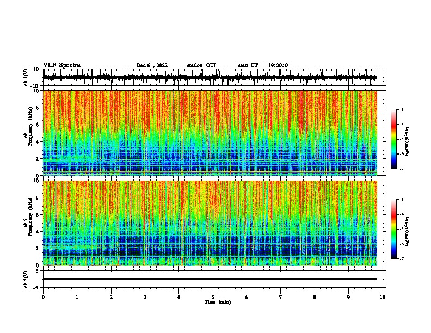The image size is (431, 333).
Task: Click the 2 tick label on Time axis
Action: [x=111, y=297]
